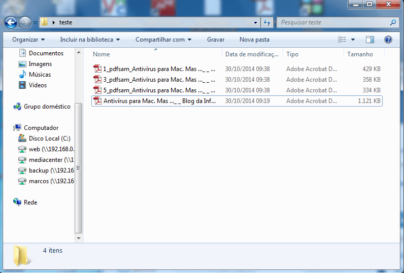Viewport: 404px width, 273px height.
Task: Click the Documentos library icon
Action: (x=22, y=53)
